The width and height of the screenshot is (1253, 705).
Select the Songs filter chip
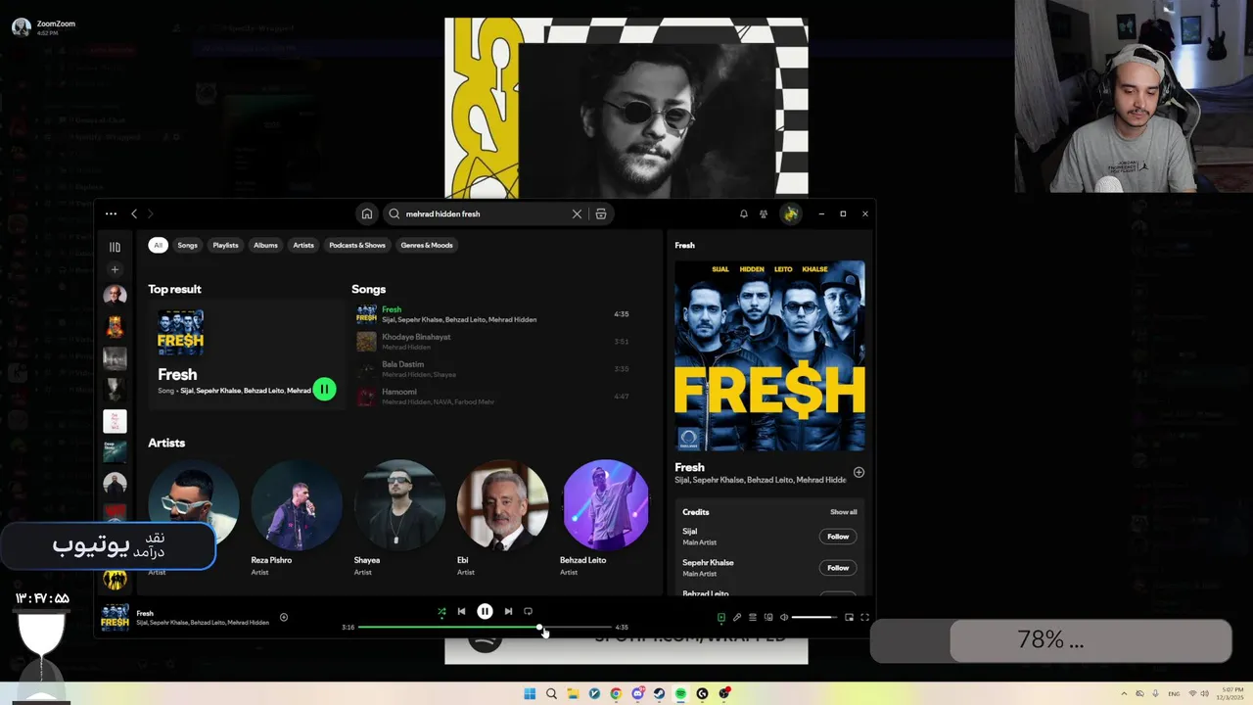(x=187, y=245)
